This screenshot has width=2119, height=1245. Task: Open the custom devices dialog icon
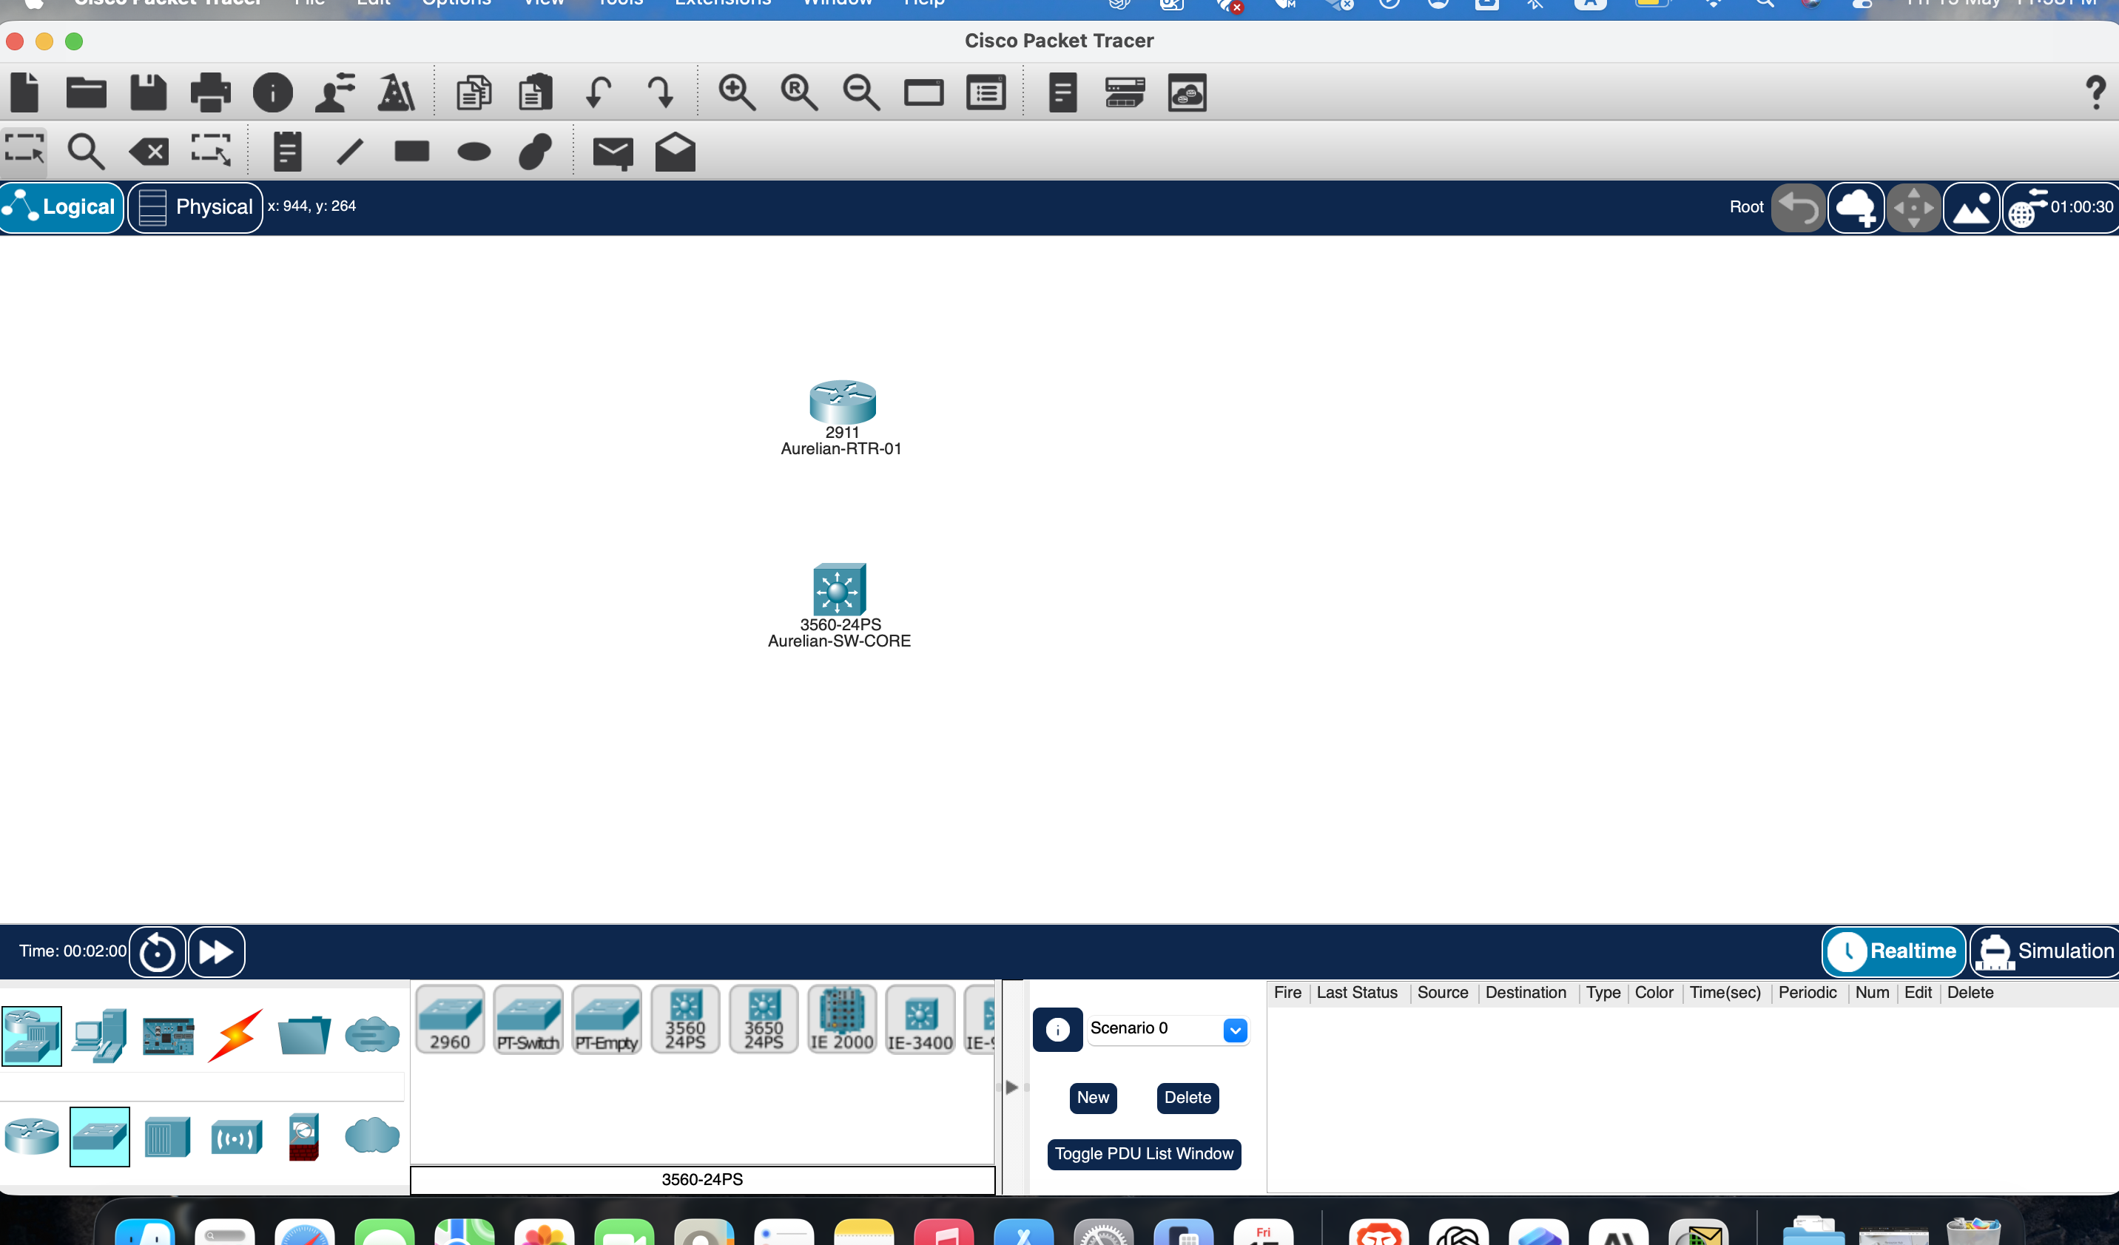click(986, 92)
